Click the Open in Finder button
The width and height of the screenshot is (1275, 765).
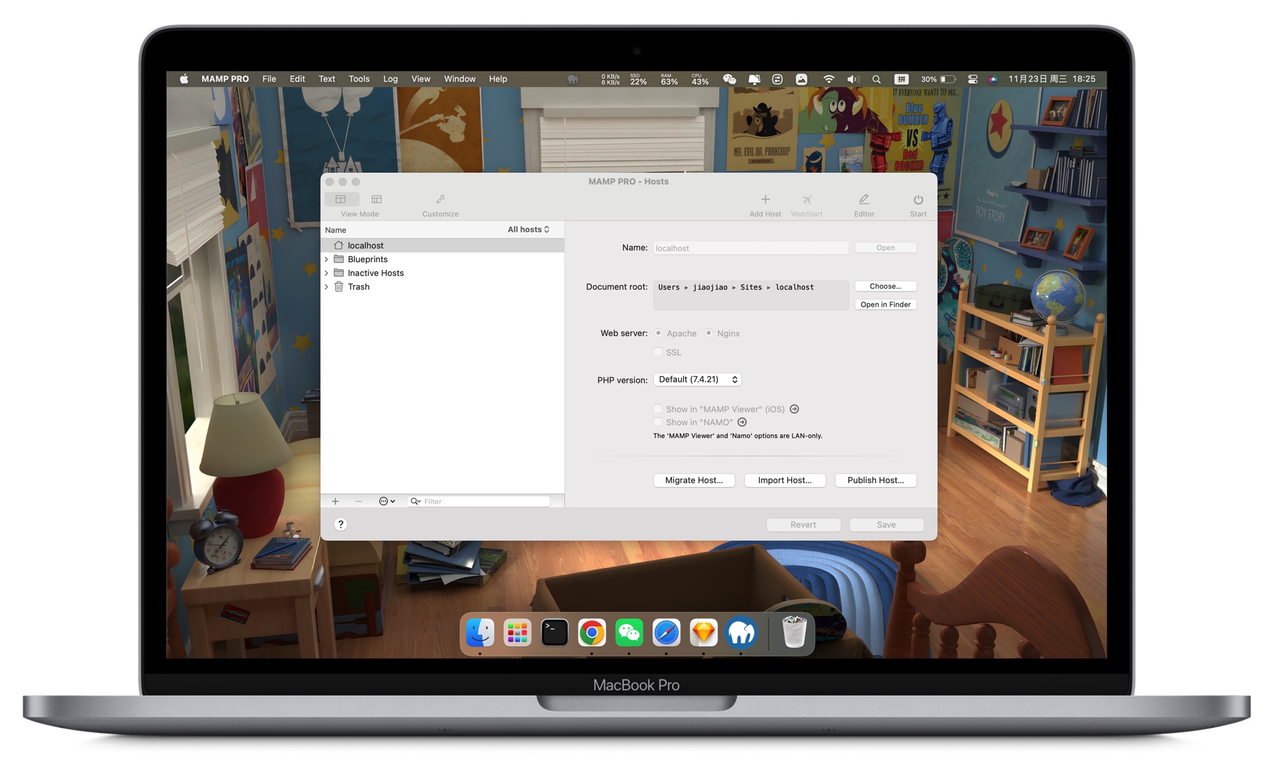(x=885, y=305)
